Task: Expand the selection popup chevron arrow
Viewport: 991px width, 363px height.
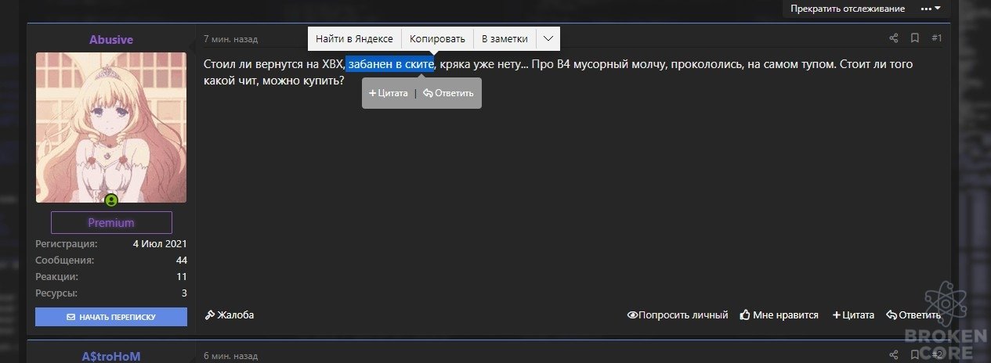Action: pos(548,38)
